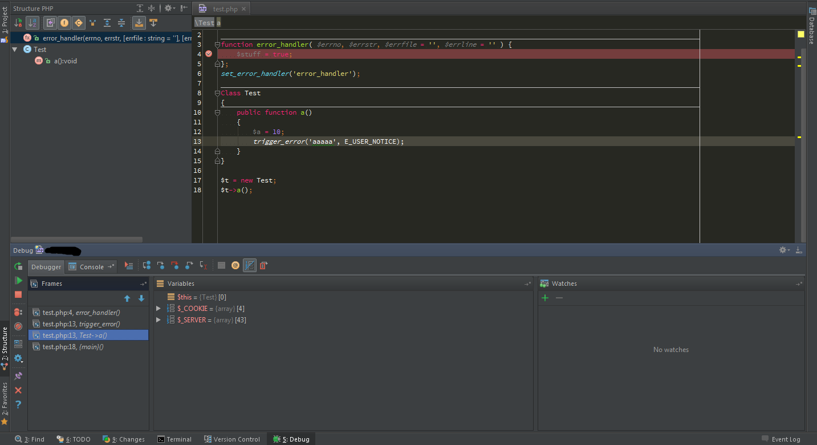This screenshot has height=445, width=817.
Task: Click Show Execution Point icon
Action: pos(129,265)
